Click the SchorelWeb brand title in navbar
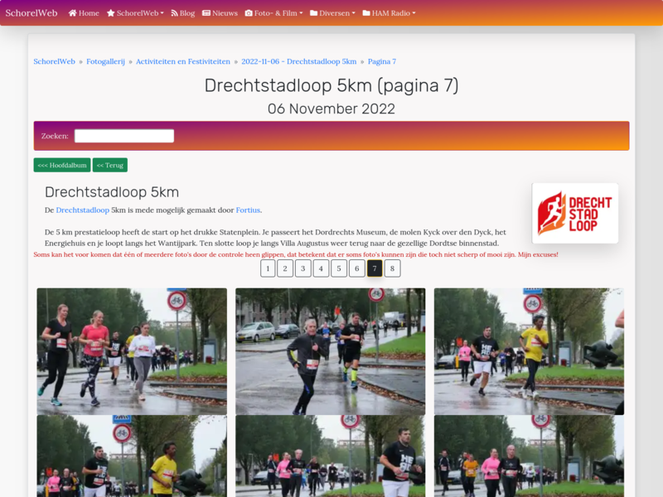The width and height of the screenshot is (663, 497). pyautogui.click(x=31, y=13)
